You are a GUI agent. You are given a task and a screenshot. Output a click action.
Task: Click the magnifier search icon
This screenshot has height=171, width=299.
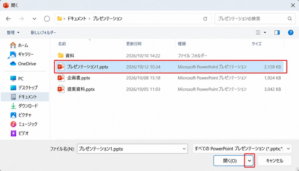click(x=290, y=19)
